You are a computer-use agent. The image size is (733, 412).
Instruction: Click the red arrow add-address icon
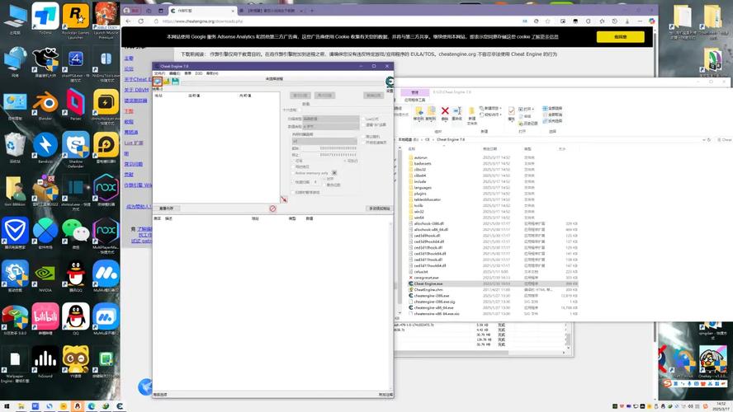coord(284,199)
